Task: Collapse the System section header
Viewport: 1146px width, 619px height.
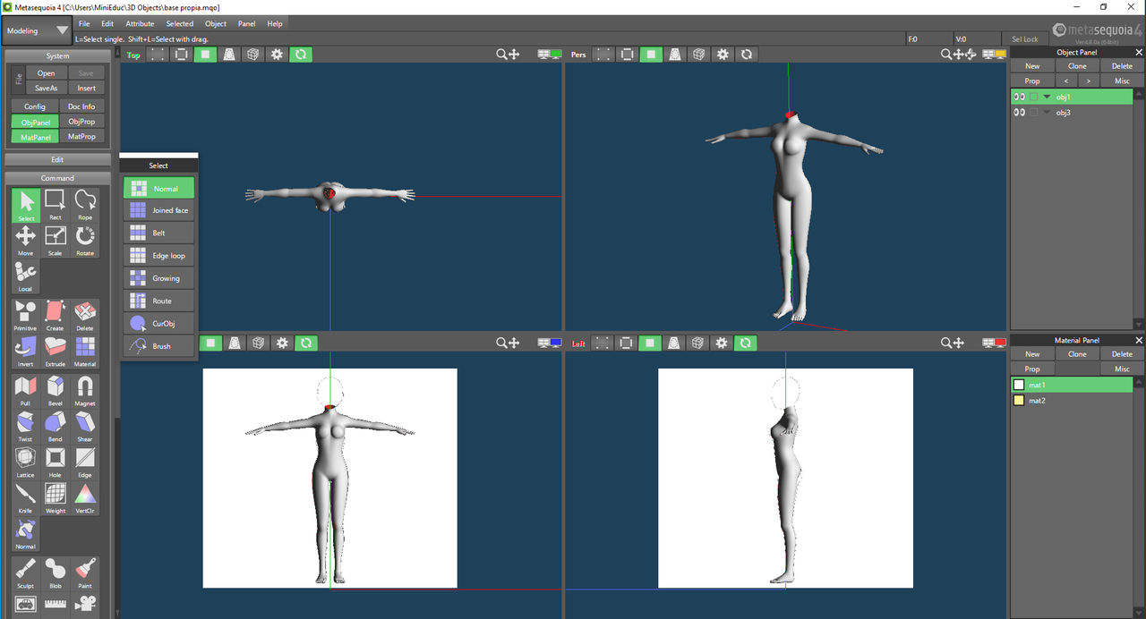Action: [57, 55]
